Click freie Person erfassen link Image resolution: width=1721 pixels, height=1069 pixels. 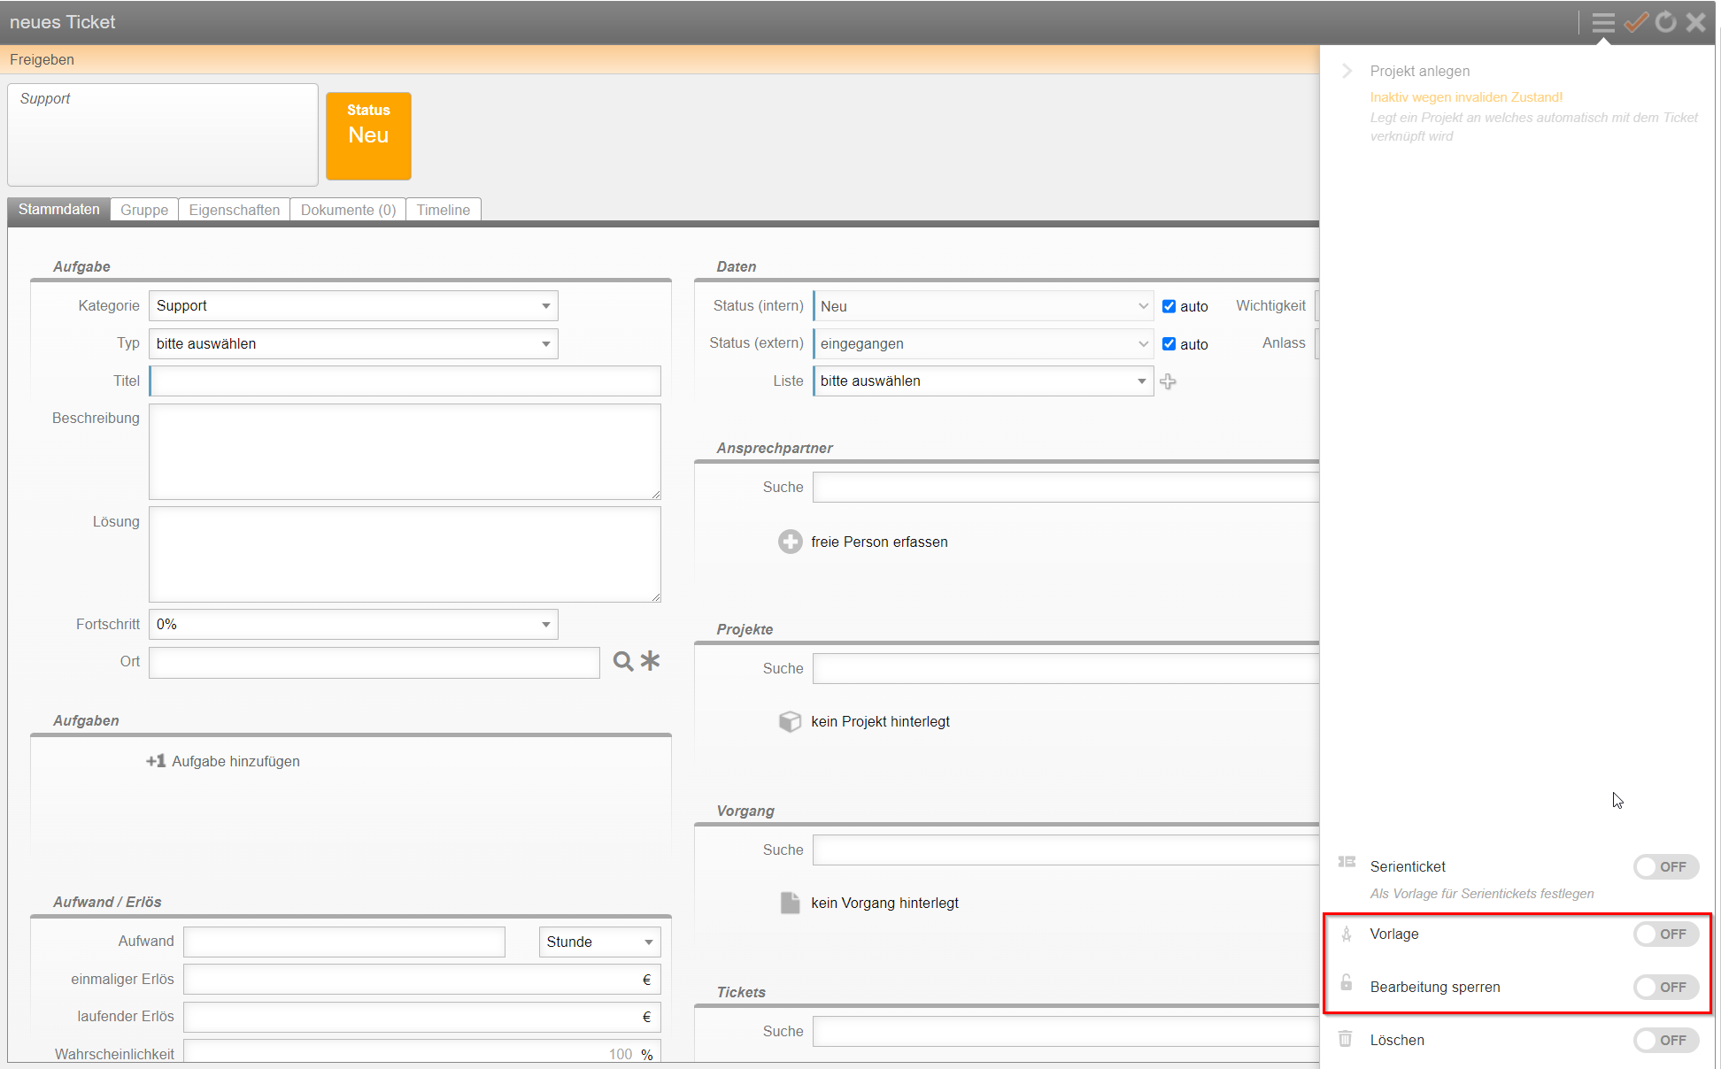click(x=879, y=542)
